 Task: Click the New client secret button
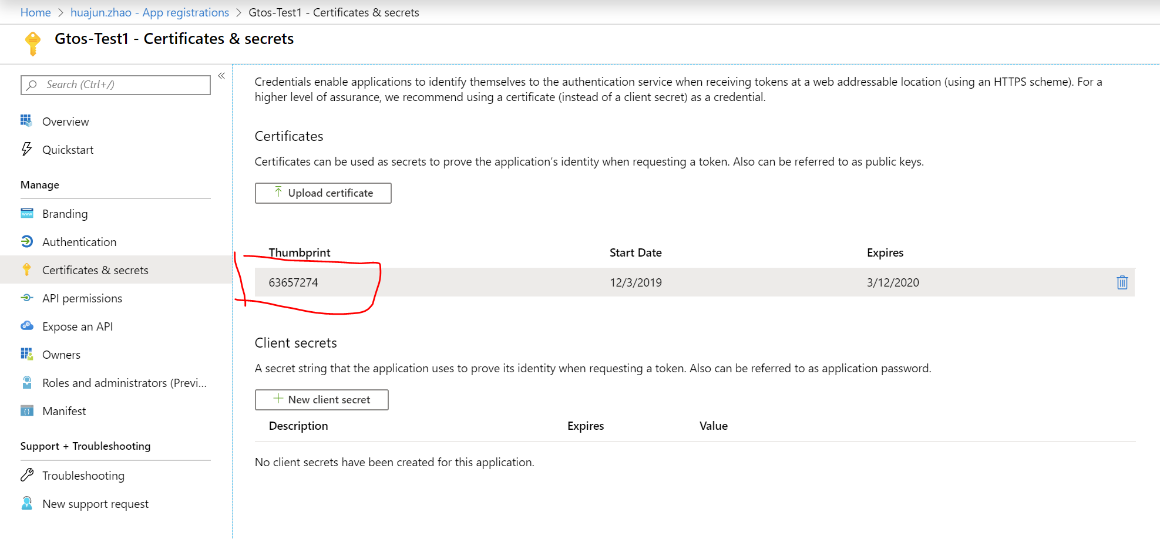(x=321, y=400)
